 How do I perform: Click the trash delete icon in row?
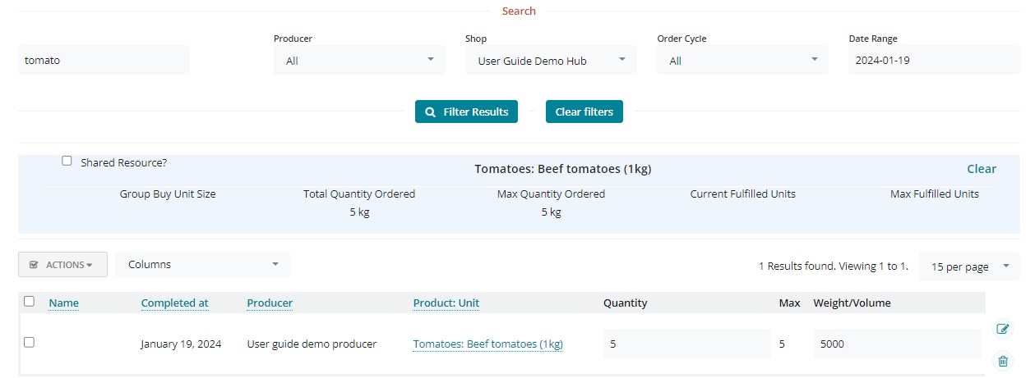(1002, 361)
